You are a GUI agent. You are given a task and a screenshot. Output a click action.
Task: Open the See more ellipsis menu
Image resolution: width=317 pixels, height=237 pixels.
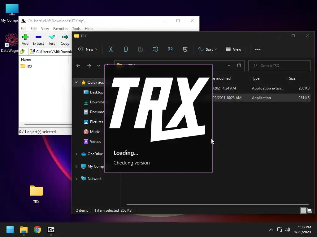(x=258, y=49)
